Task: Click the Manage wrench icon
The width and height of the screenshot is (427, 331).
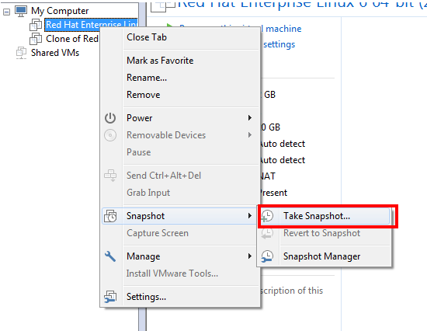Action: click(110, 256)
